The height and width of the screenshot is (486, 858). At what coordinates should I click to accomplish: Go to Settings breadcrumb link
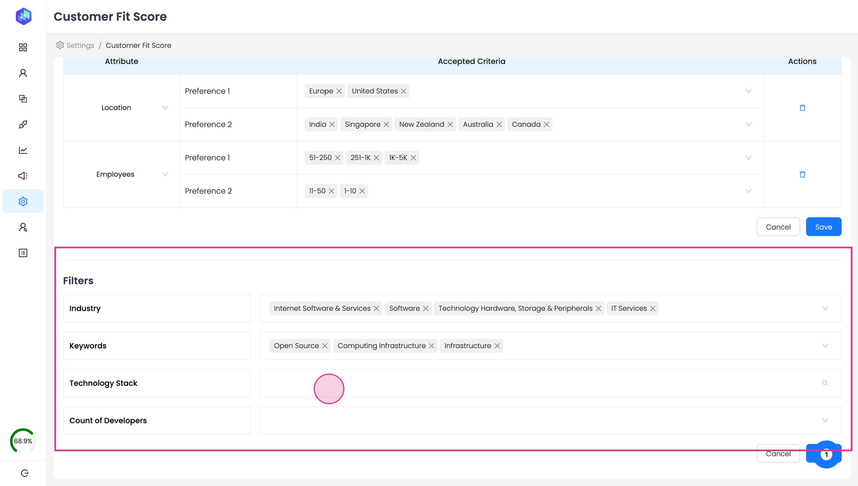(80, 45)
